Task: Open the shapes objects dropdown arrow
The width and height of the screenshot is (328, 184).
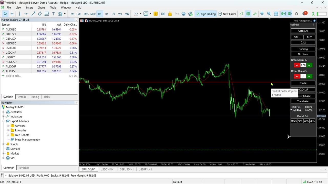Action: (65, 14)
